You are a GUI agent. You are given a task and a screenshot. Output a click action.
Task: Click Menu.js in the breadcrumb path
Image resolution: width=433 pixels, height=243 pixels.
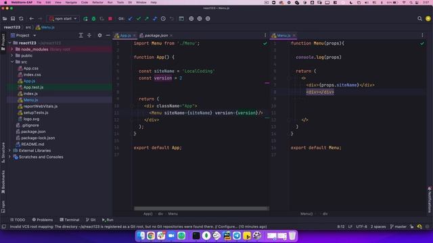click(x=45, y=27)
